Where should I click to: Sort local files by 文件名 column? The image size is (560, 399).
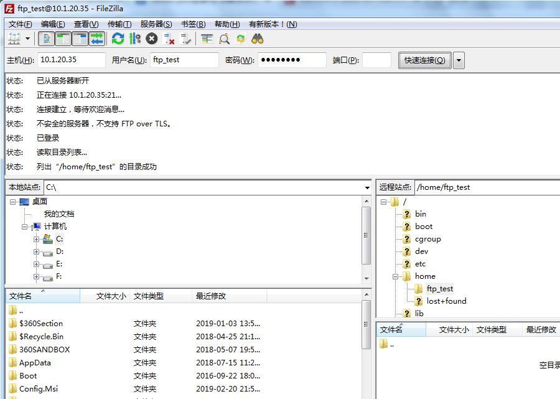coord(43,296)
